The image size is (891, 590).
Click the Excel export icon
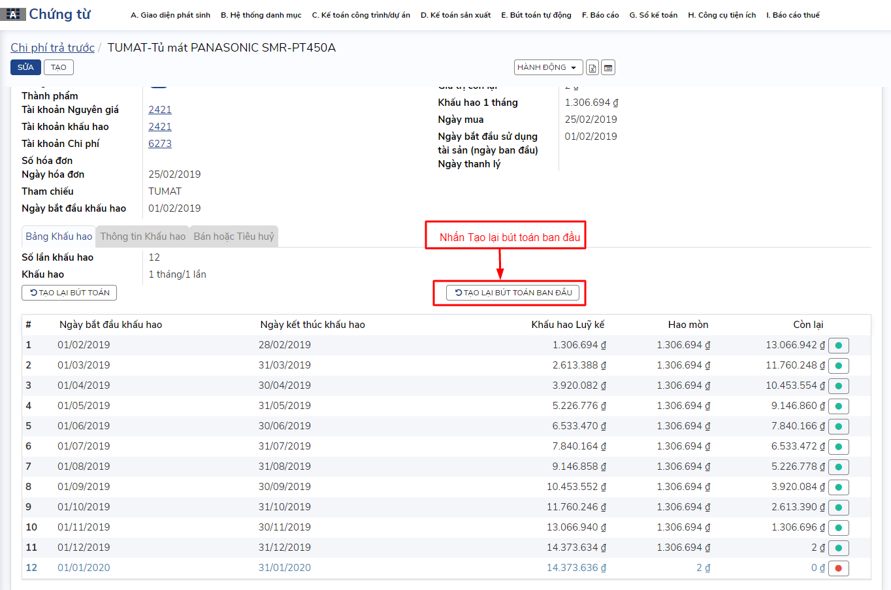(x=592, y=67)
